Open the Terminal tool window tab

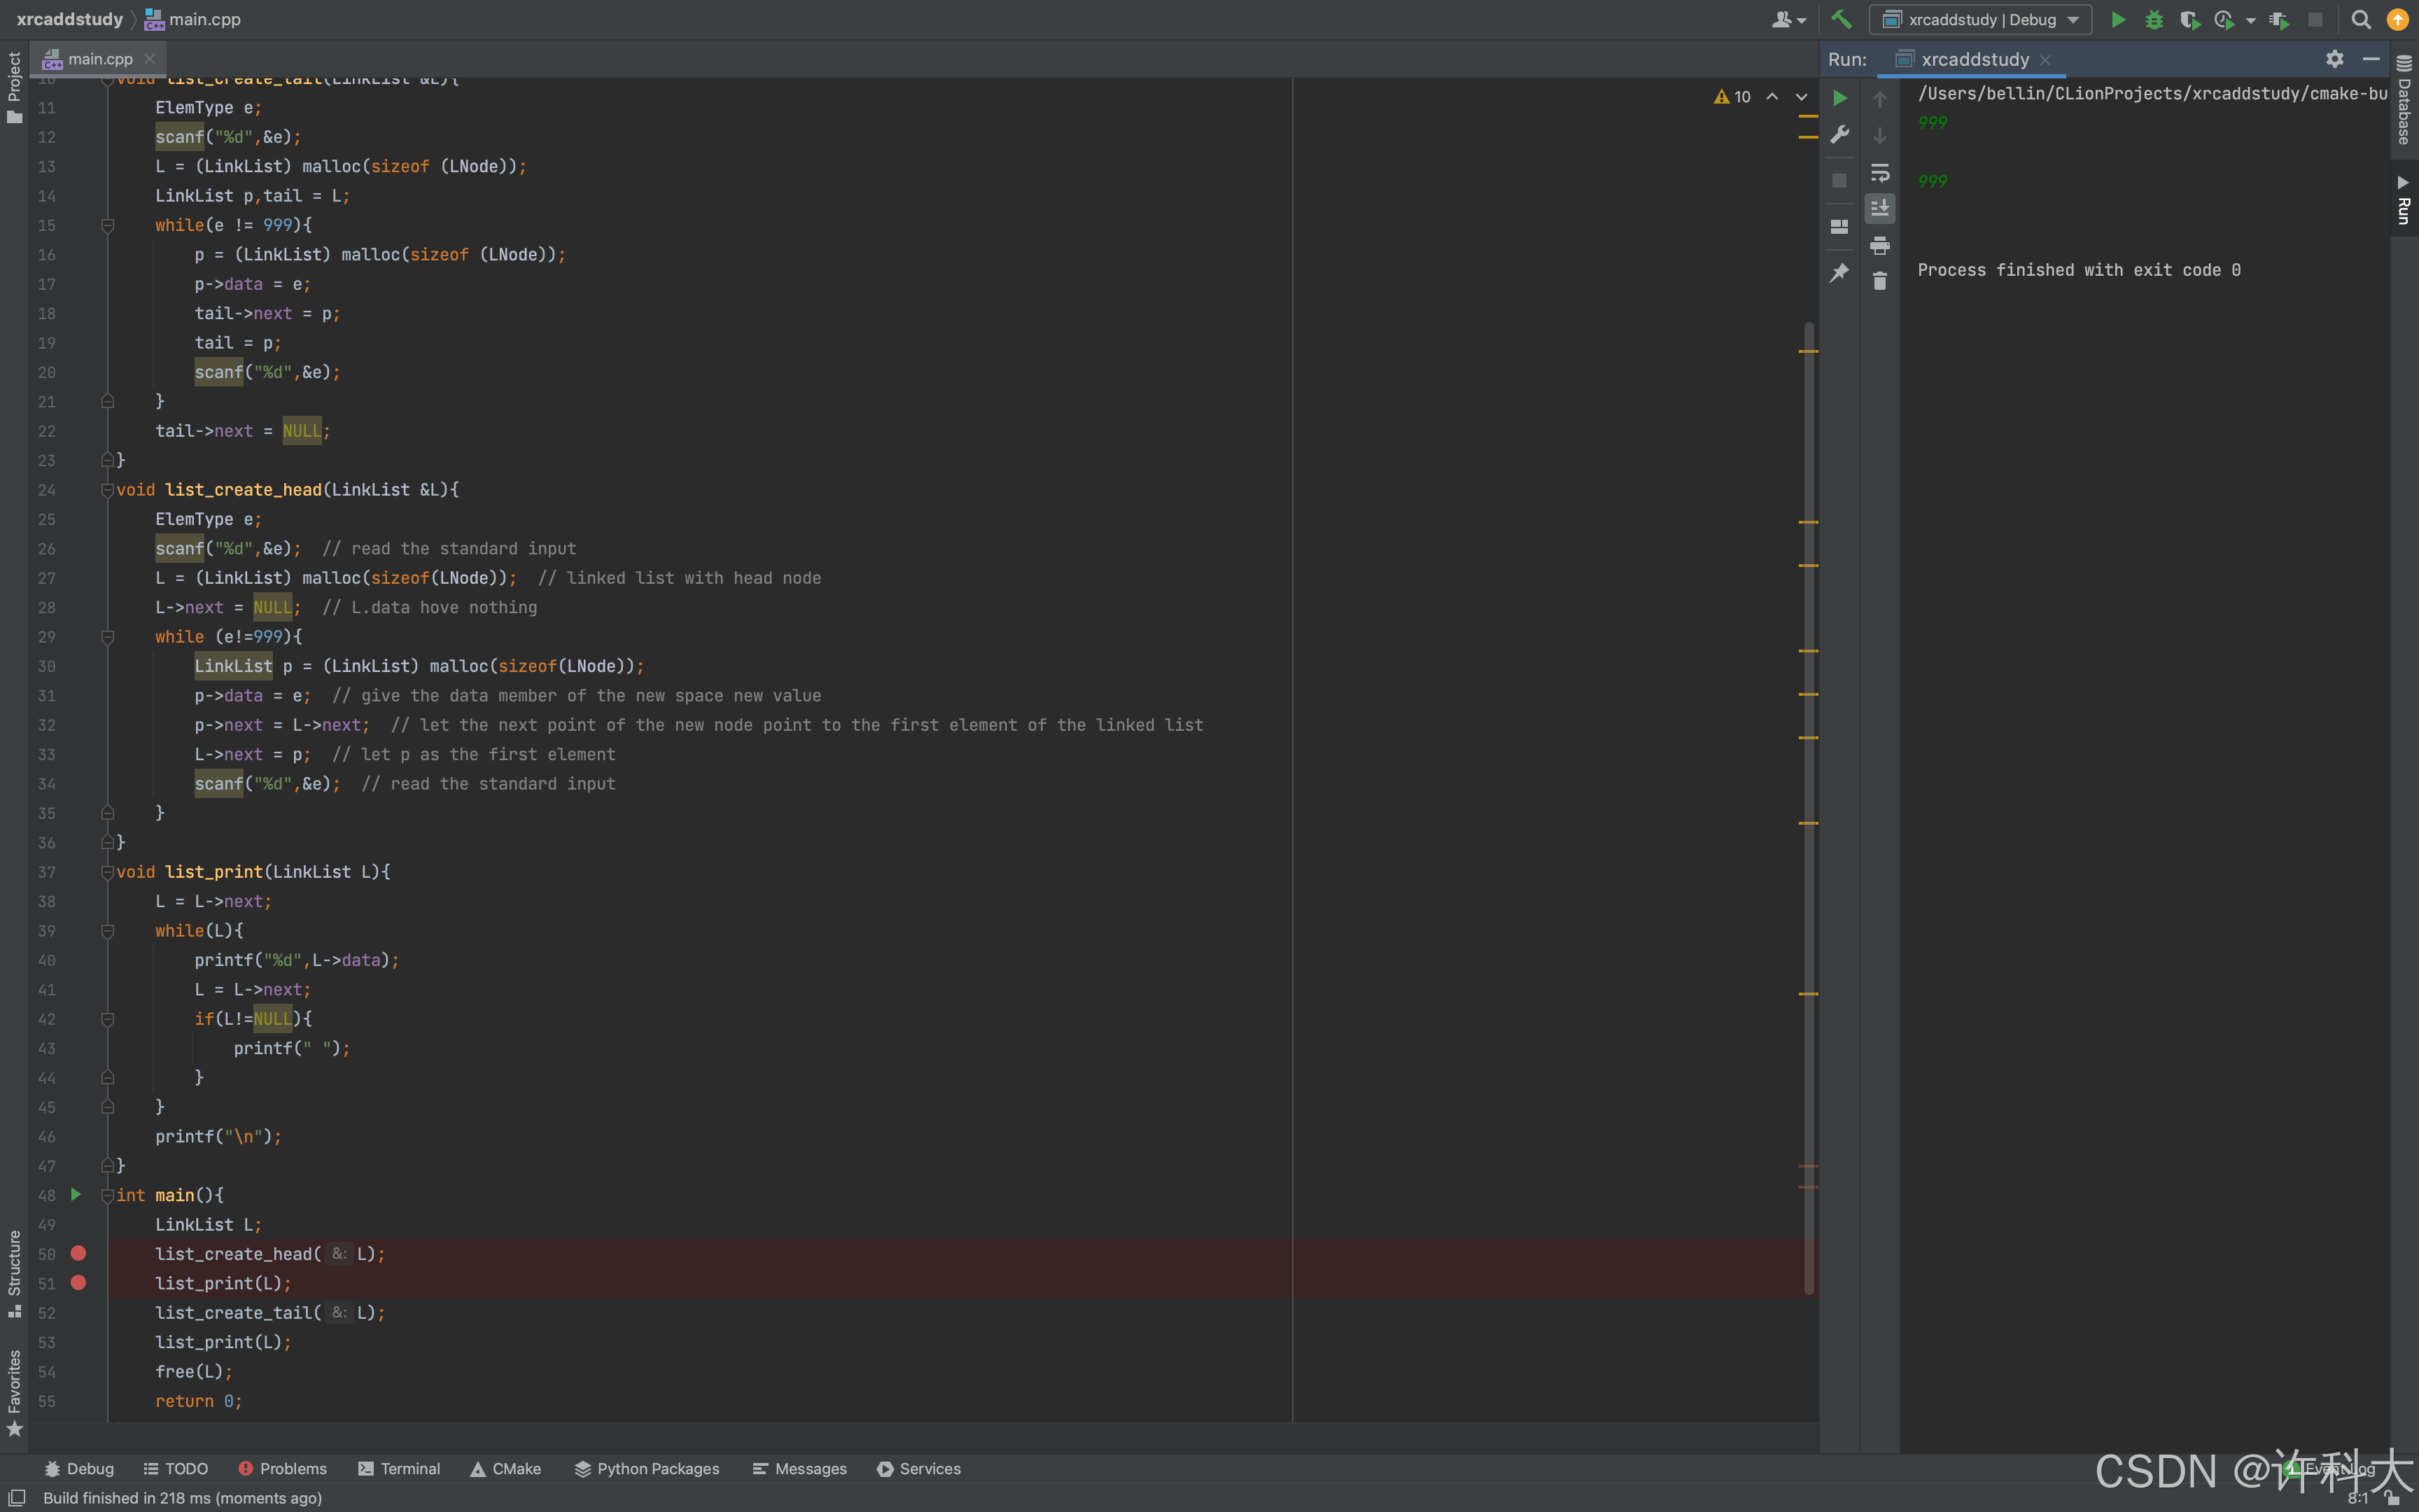pyautogui.click(x=399, y=1468)
